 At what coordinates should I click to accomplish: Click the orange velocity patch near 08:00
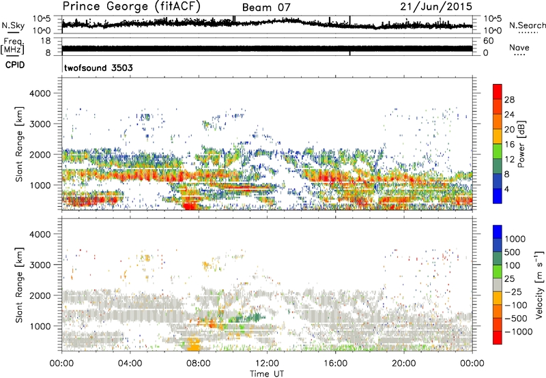point(192,345)
